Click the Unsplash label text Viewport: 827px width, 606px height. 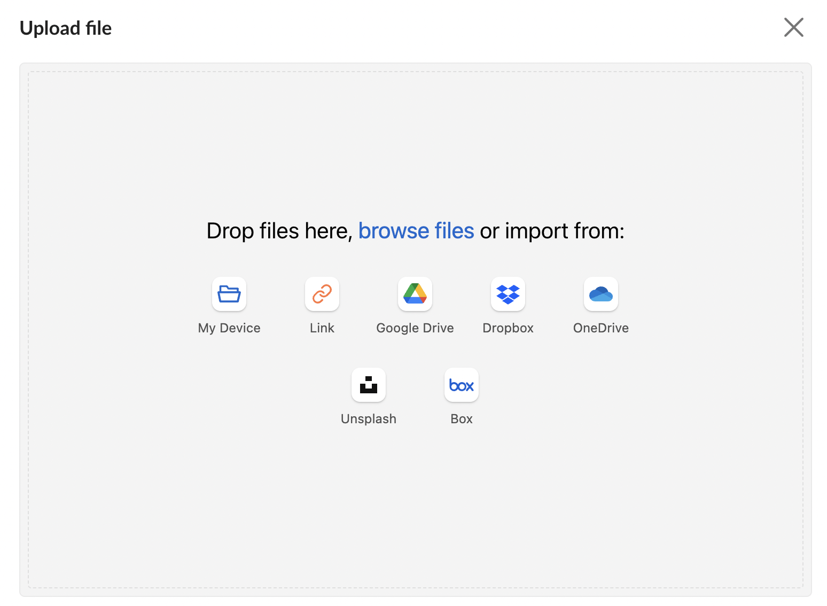(369, 419)
